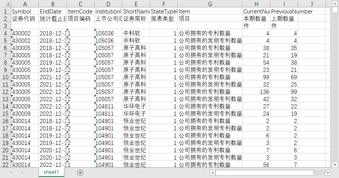Click vertical scrollbar down arrow
This screenshot has height=178, width=339.
point(335,165)
